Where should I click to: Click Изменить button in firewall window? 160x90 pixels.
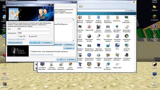click(69, 44)
